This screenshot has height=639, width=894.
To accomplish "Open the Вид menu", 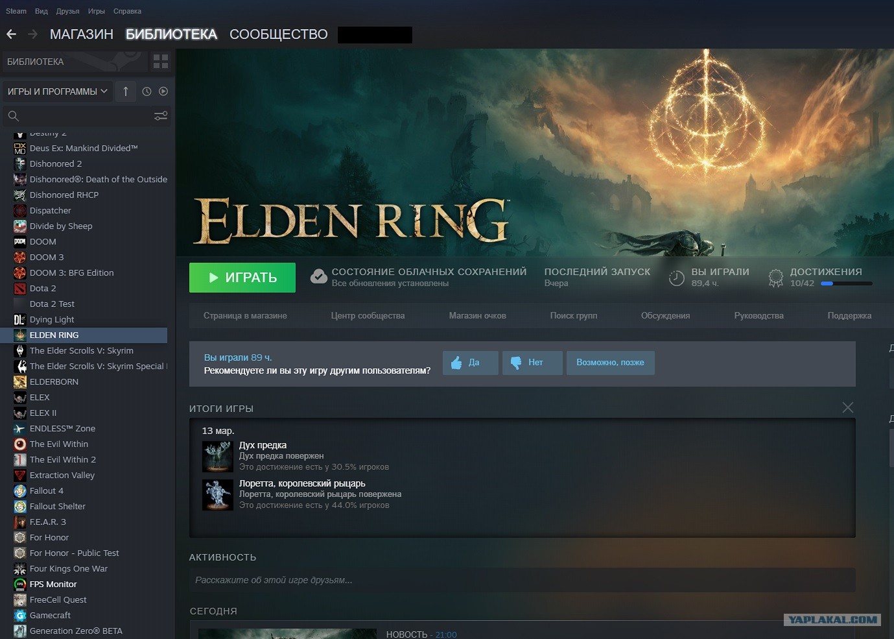I will [x=41, y=11].
